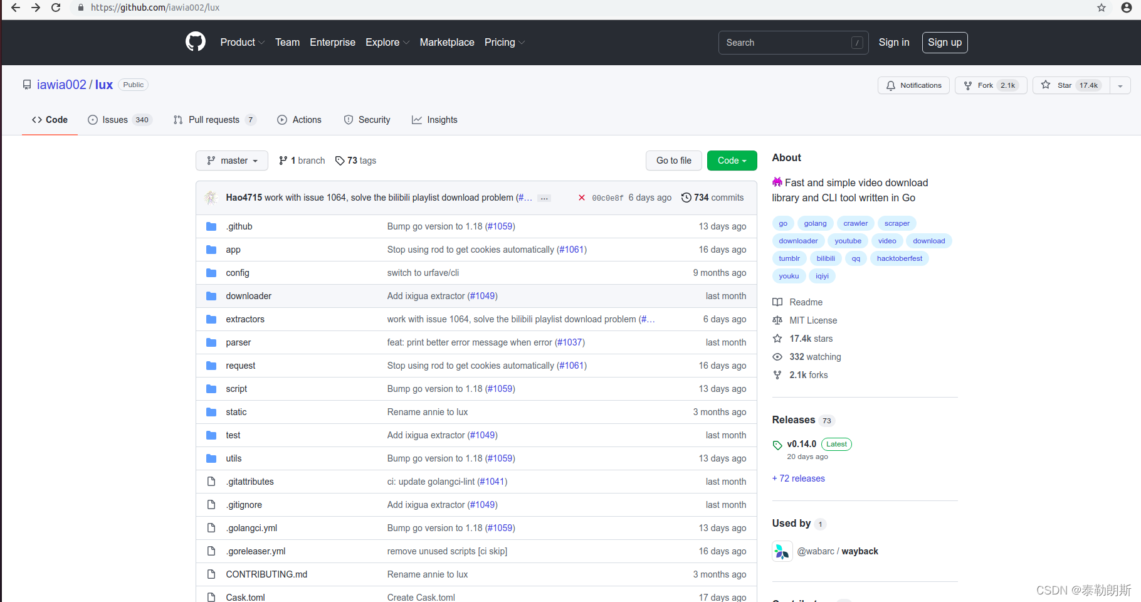The width and height of the screenshot is (1141, 602).
Task: Open the master branch selector
Action: [232, 161]
